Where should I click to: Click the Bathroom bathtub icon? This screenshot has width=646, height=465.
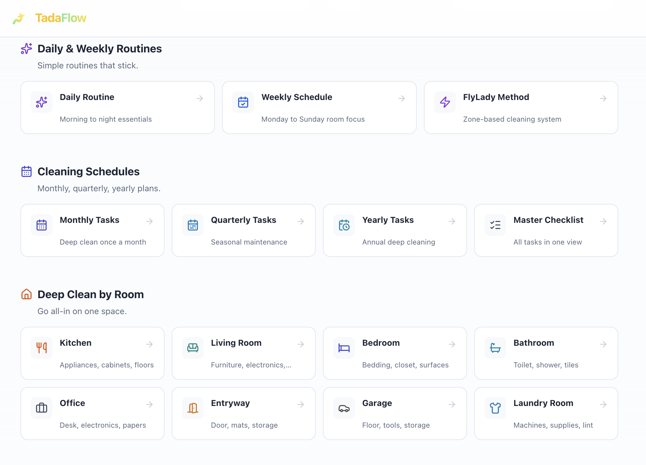point(495,348)
